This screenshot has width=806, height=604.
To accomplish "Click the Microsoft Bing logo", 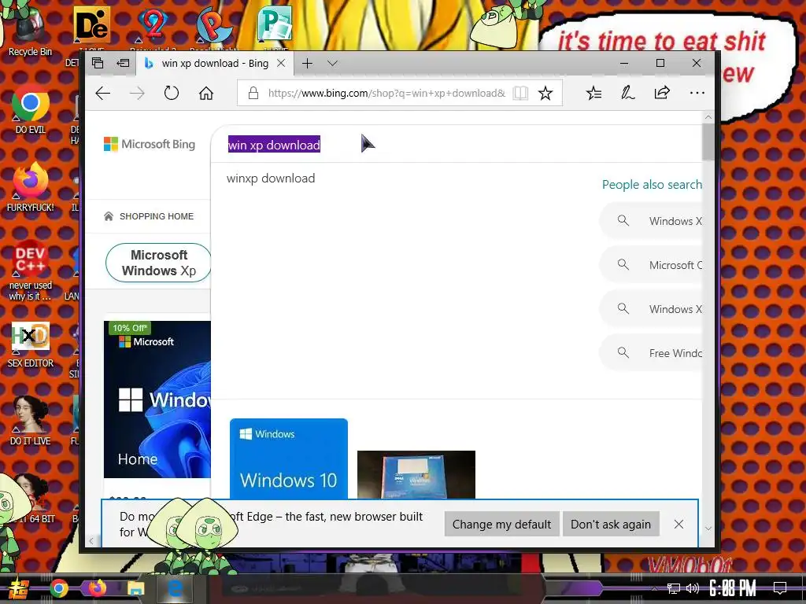I will [150, 145].
